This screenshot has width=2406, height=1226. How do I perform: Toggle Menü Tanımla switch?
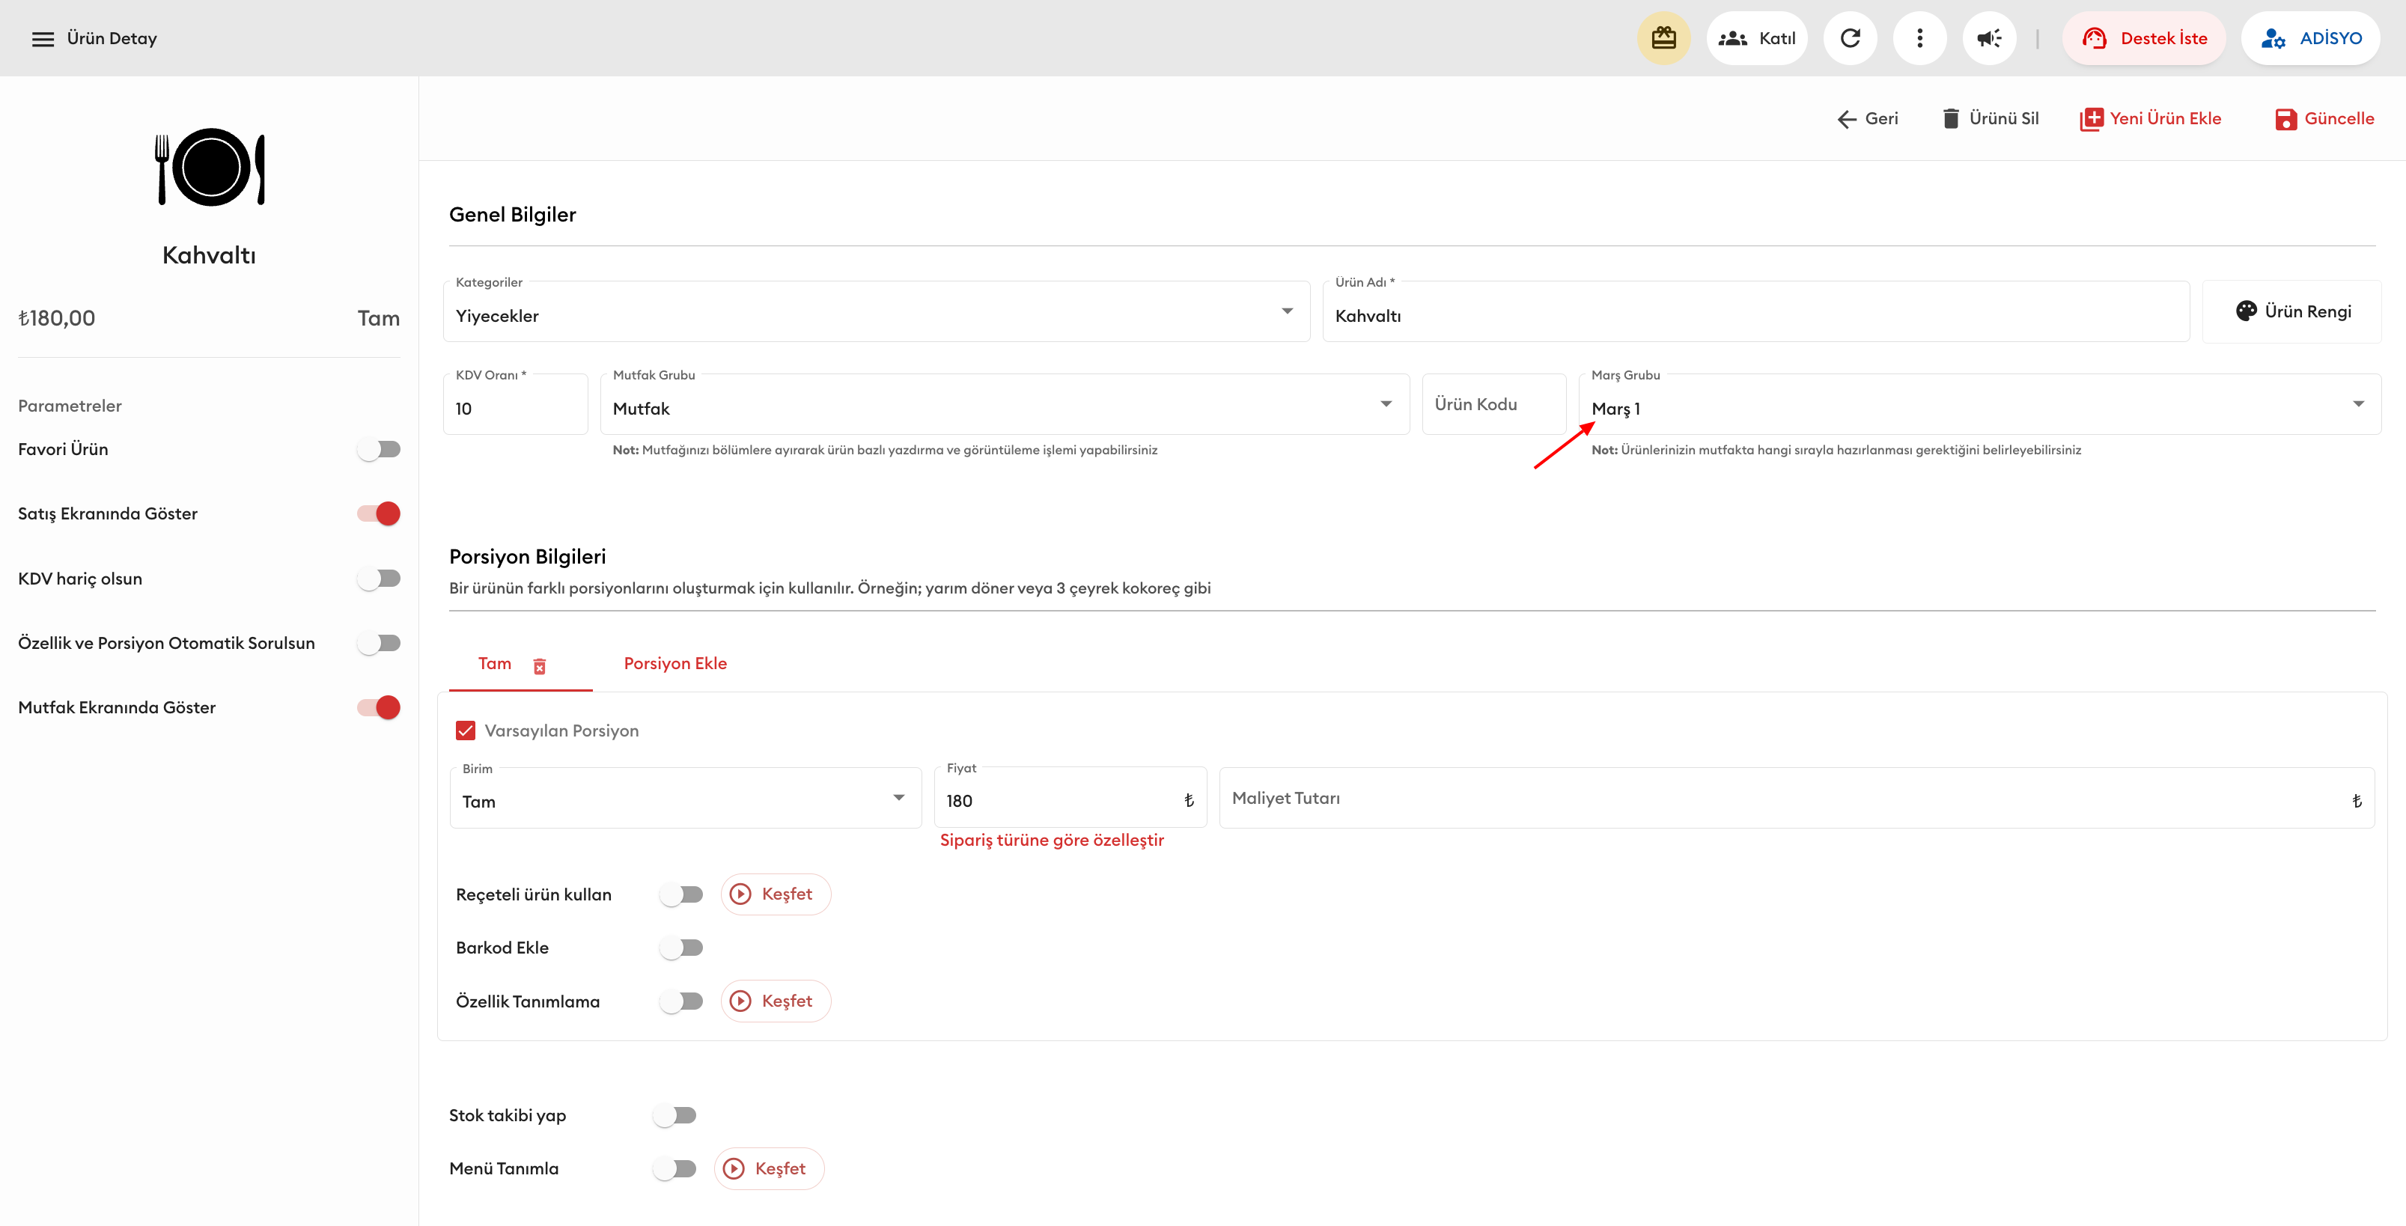pyautogui.click(x=674, y=1169)
